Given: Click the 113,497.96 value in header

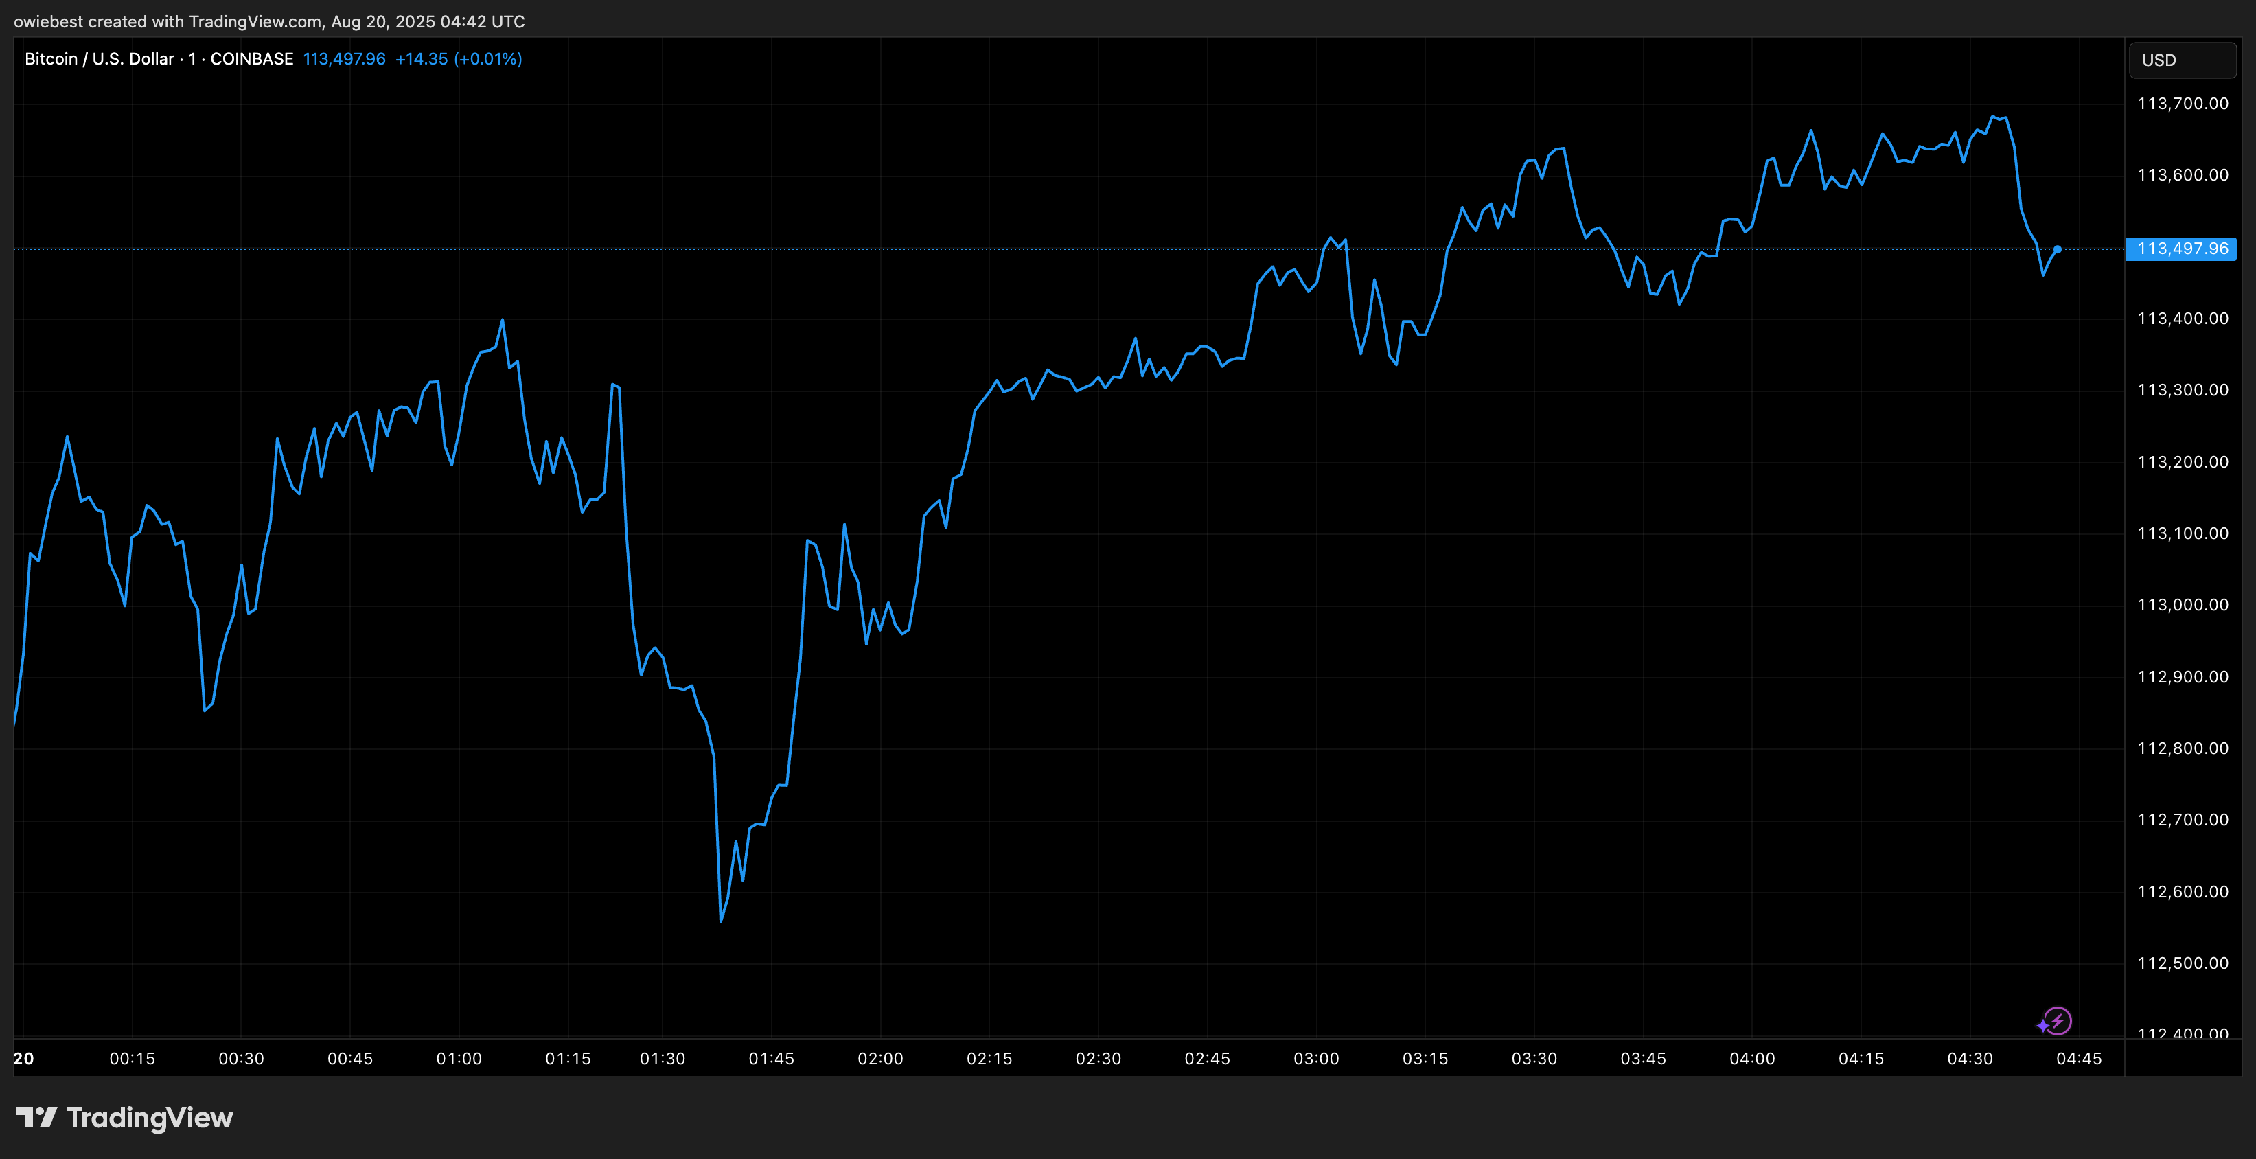Looking at the screenshot, I should pos(344,58).
